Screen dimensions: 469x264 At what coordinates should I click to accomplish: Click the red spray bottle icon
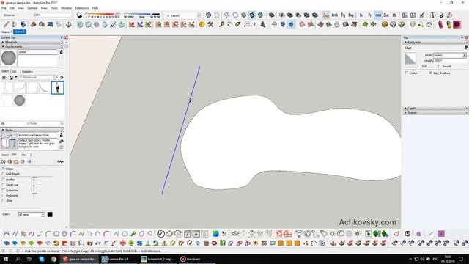(440, 24)
